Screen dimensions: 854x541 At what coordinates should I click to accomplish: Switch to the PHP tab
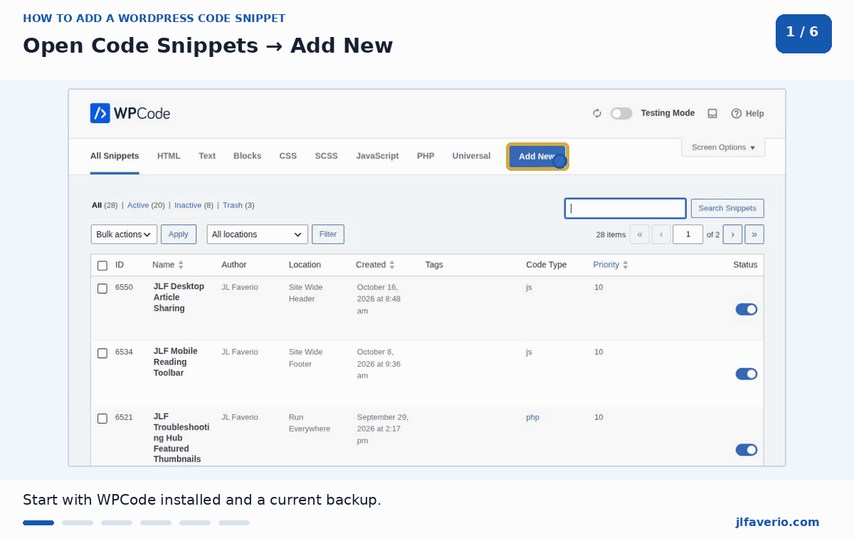426,156
